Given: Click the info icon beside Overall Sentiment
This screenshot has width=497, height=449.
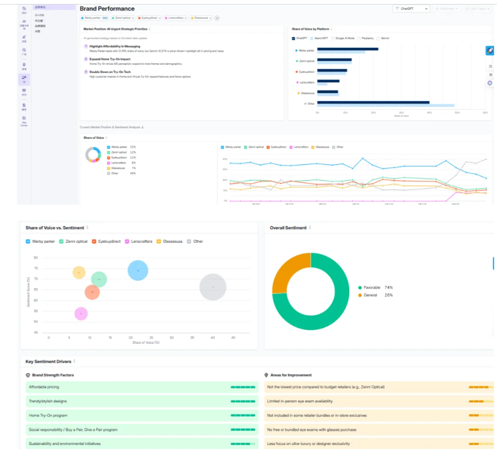Looking at the screenshot, I should pyautogui.click(x=310, y=227).
